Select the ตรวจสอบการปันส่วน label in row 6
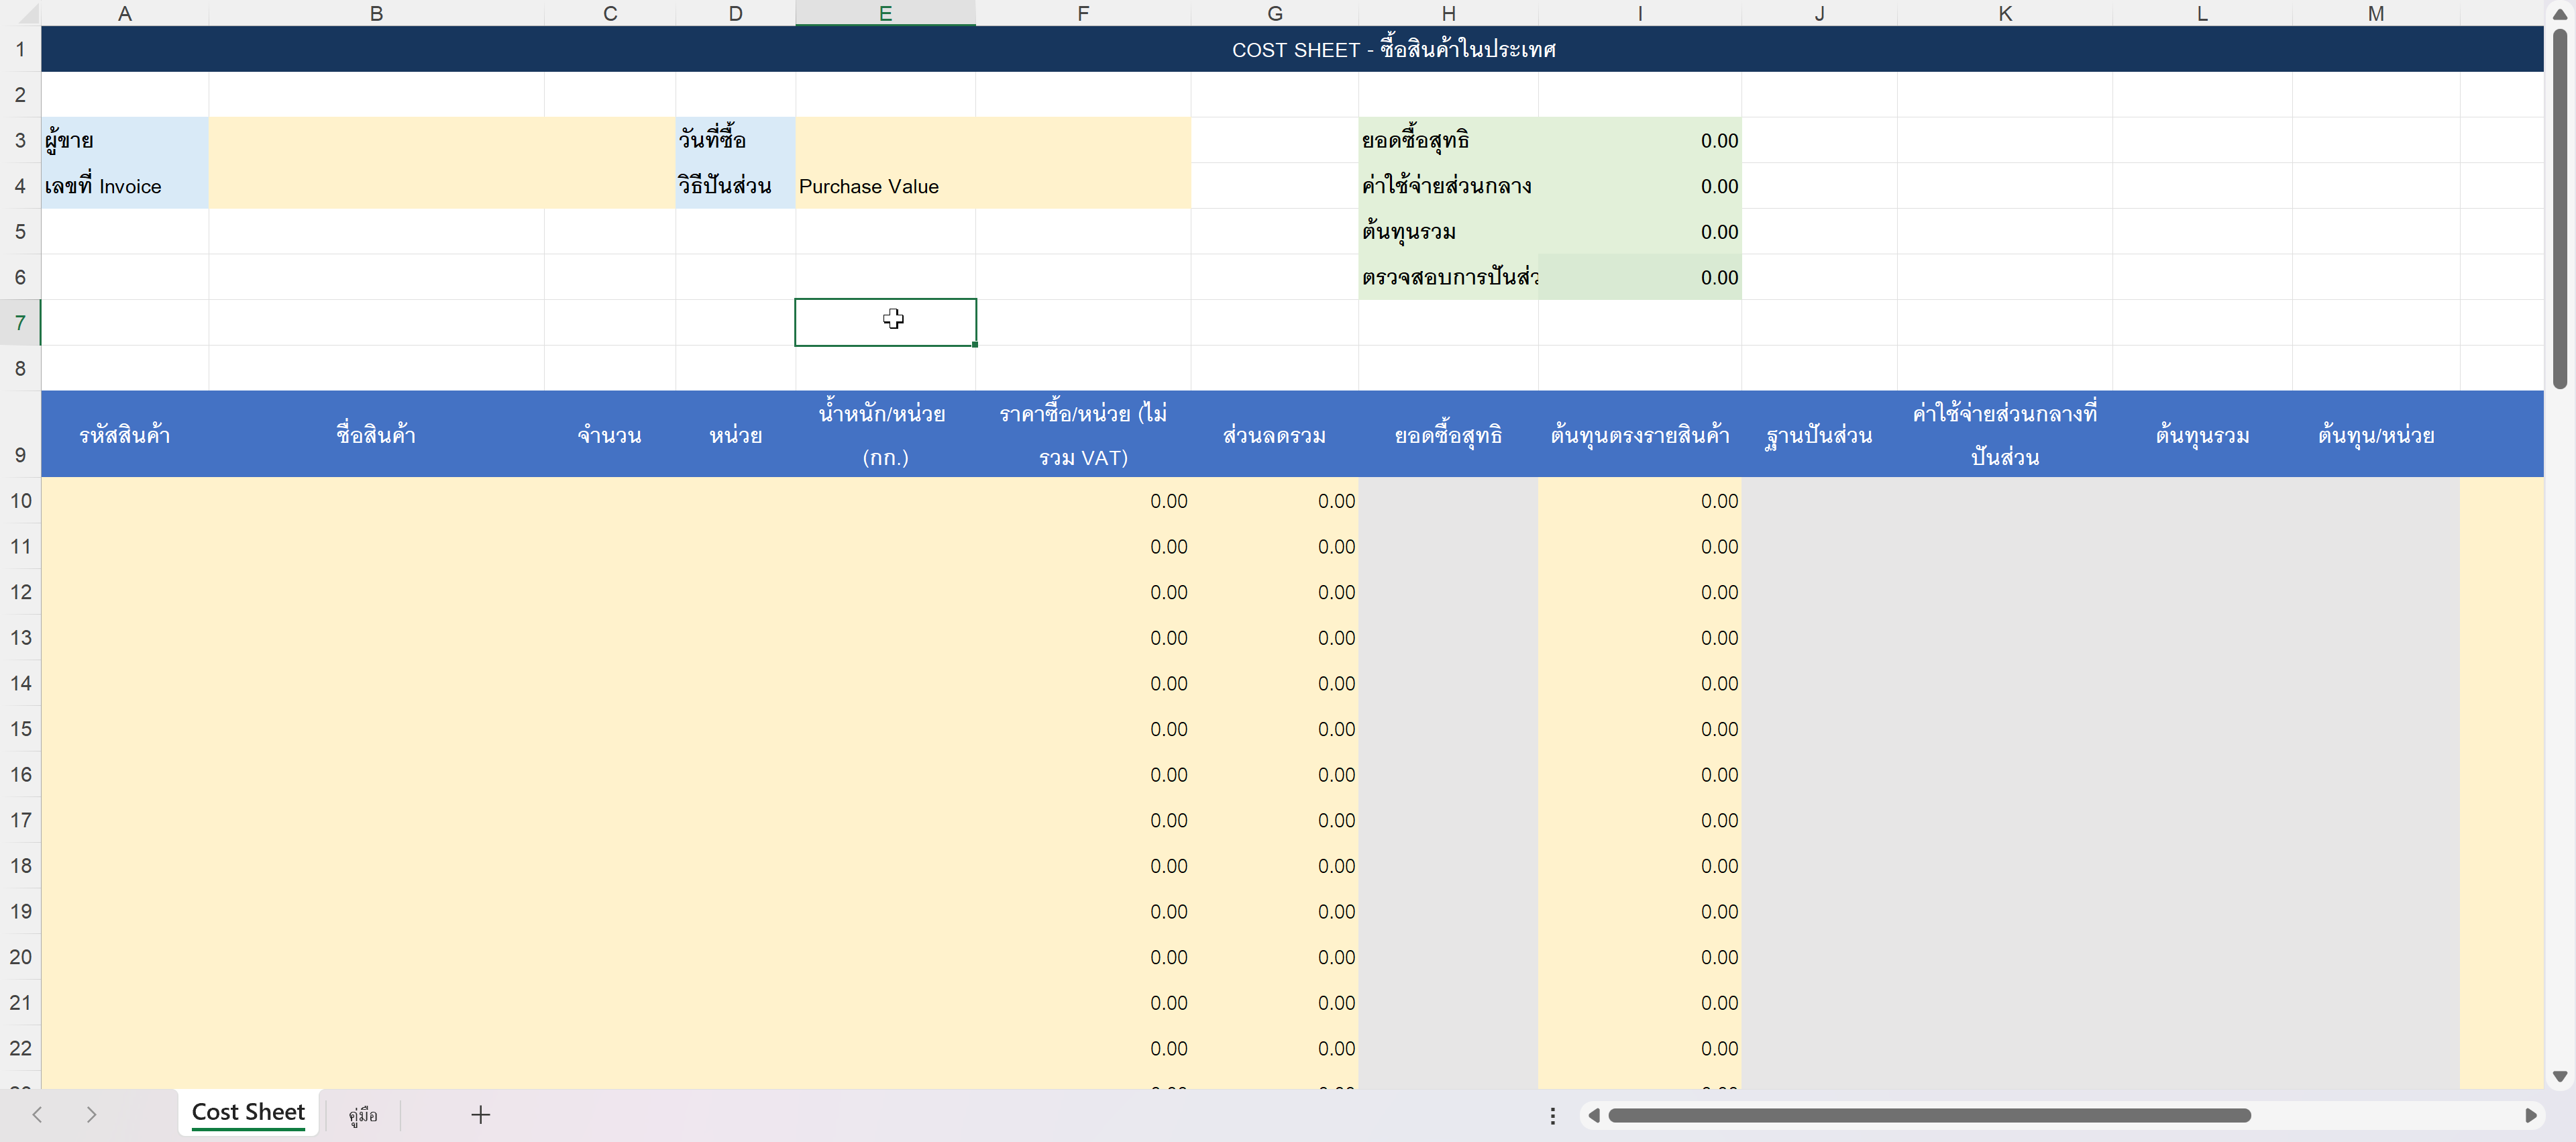This screenshot has width=2576, height=1142. tap(1448, 277)
